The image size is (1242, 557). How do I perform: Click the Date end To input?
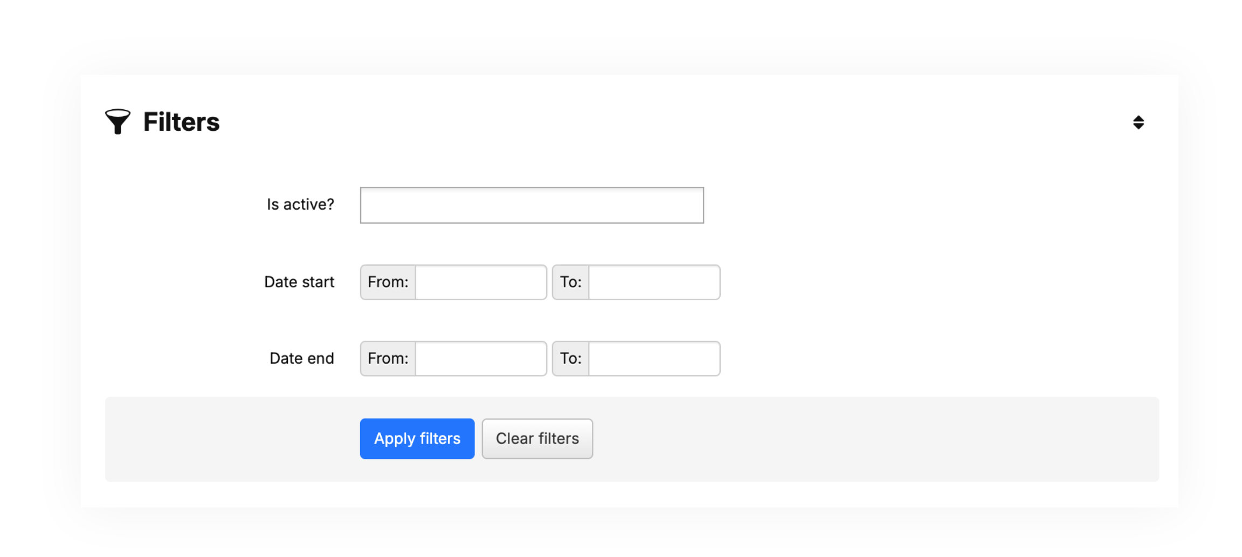tap(653, 358)
